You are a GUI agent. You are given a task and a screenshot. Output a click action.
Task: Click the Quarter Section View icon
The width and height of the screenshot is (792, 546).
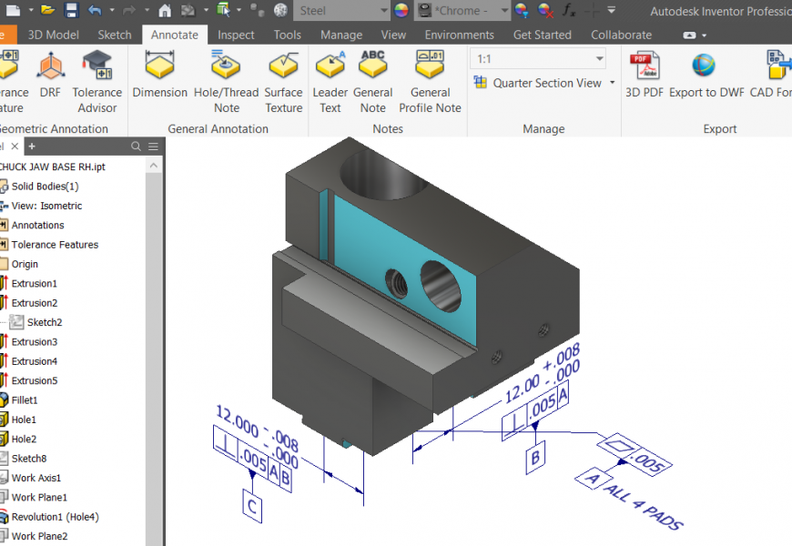pyautogui.click(x=481, y=82)
